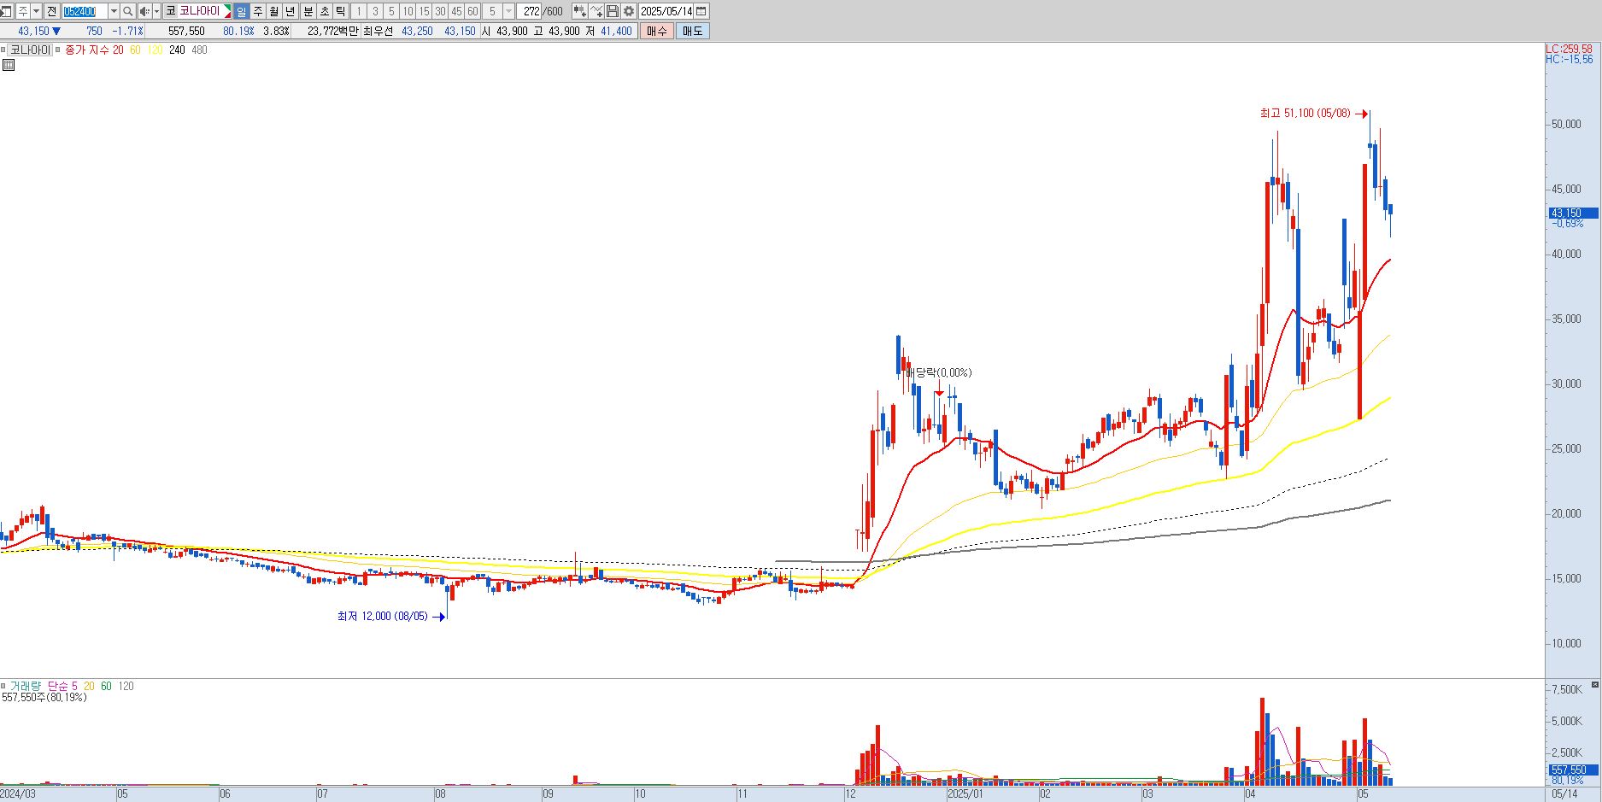The image size is (1602, 802).
Task: Select the 60 interval button
Action: point(472,11)
